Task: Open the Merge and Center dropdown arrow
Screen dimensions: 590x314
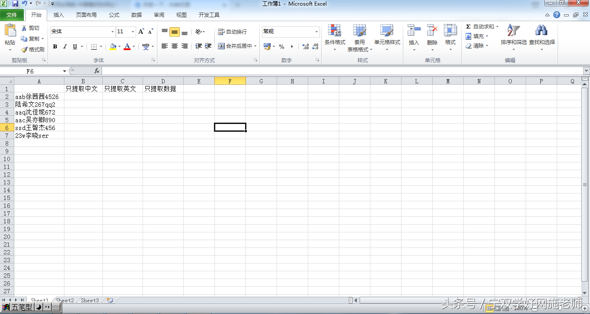Action: (255, 46)
